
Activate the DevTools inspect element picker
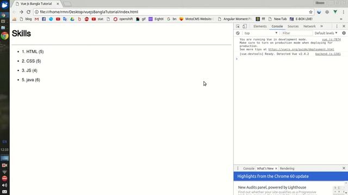coord(238,27)
